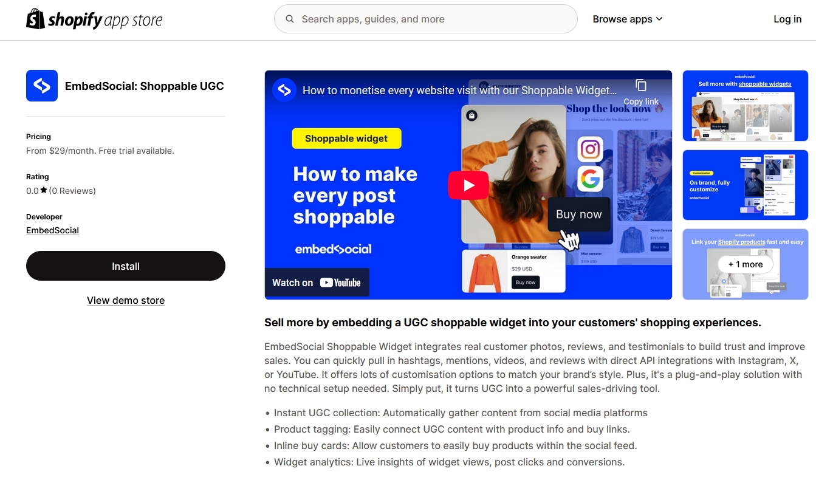Click the Google icon inside the video preview

click(x=590, y=179)
